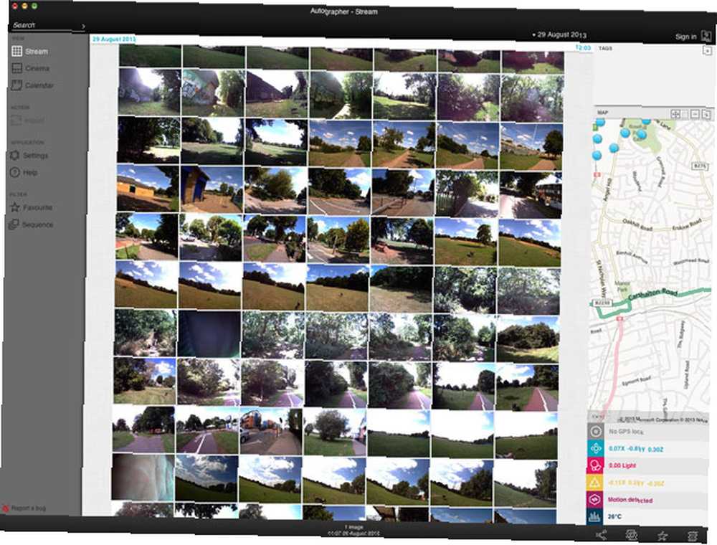Image resolution: width=717 pixels, height=545 pixels.
Task: Click the blue 29 August 2013 stream label
Action: pos(114,39)
